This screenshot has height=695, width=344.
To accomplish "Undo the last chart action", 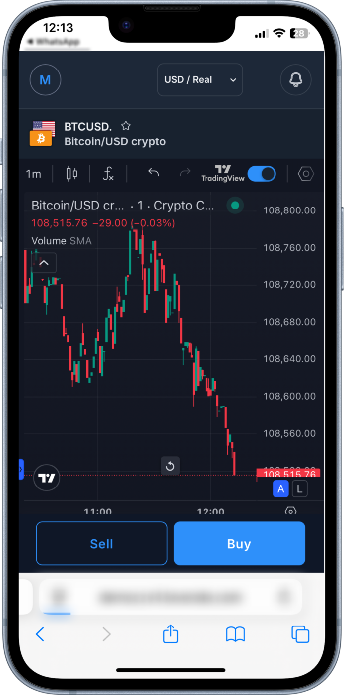I will [154, 173].
